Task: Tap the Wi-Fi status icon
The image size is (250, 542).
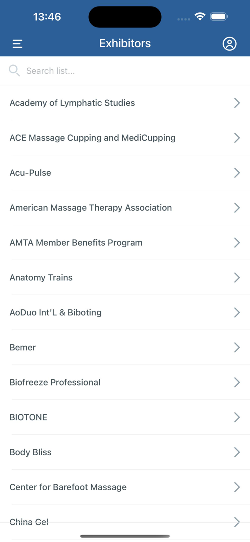Action: 200,16
